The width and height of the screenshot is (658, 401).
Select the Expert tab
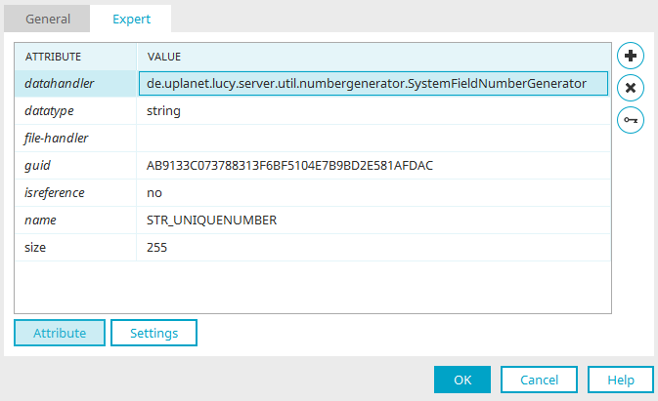[x=131, y=19]
